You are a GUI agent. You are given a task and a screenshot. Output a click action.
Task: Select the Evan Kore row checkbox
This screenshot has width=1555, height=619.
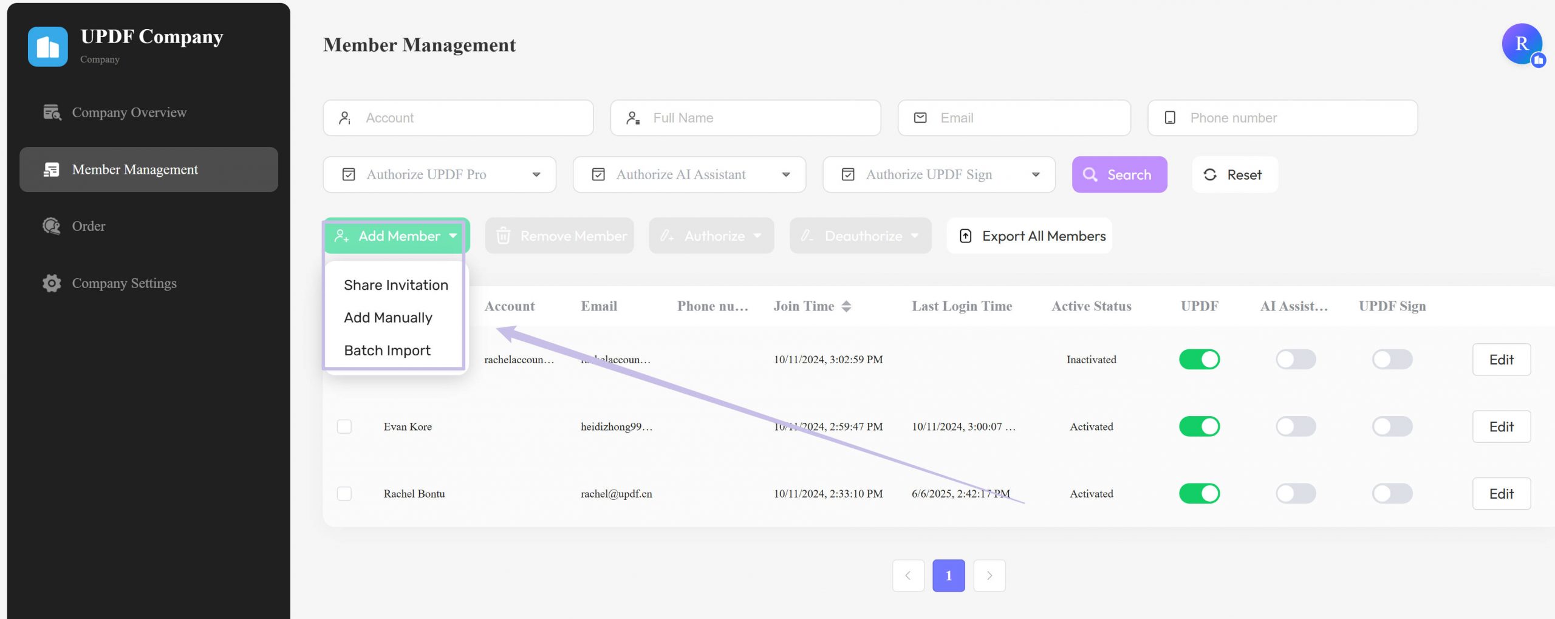[x=344, y=426]
